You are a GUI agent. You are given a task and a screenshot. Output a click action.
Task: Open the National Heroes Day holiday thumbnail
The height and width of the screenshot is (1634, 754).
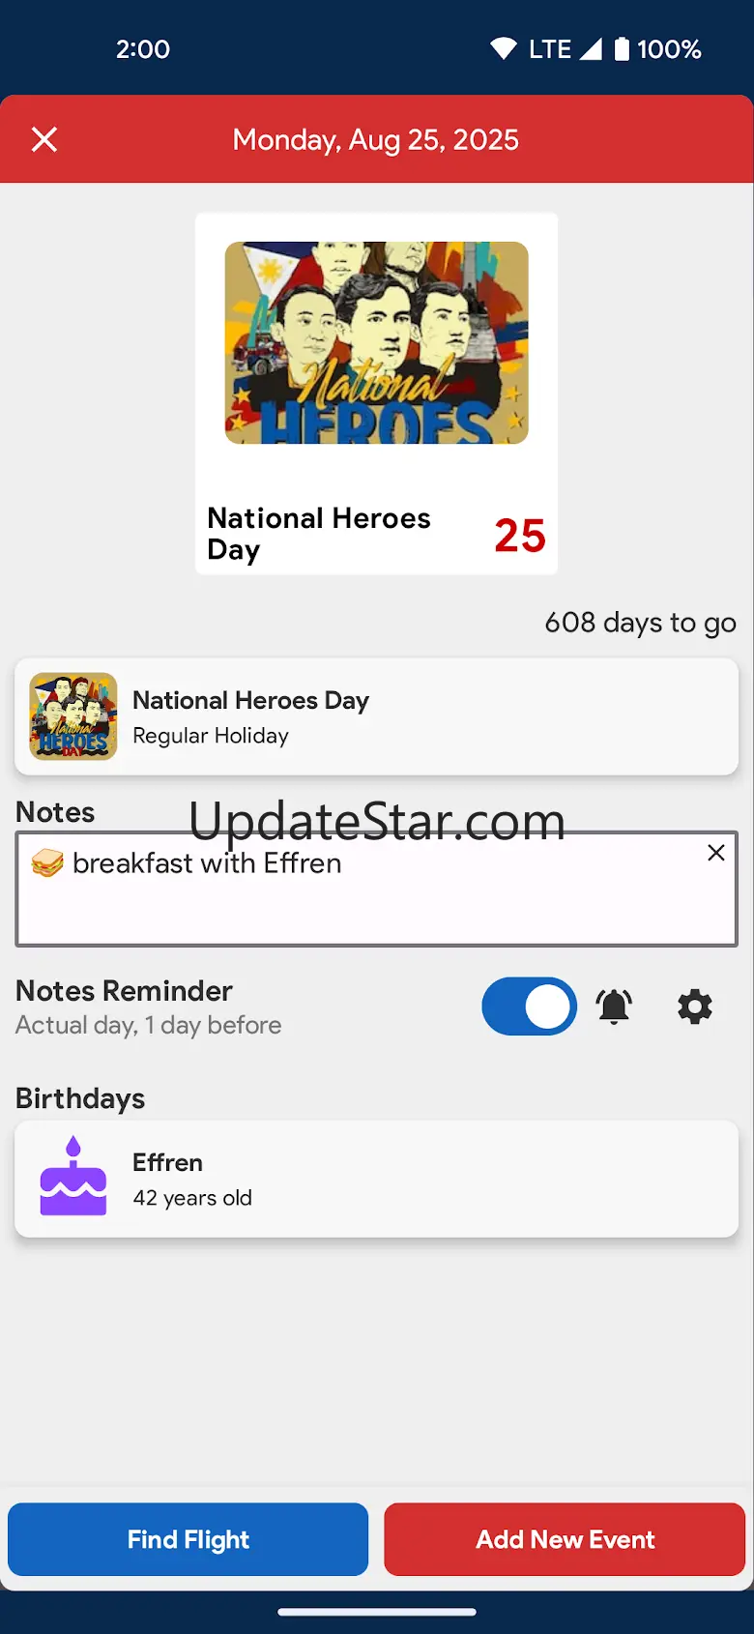pos(73,716)
